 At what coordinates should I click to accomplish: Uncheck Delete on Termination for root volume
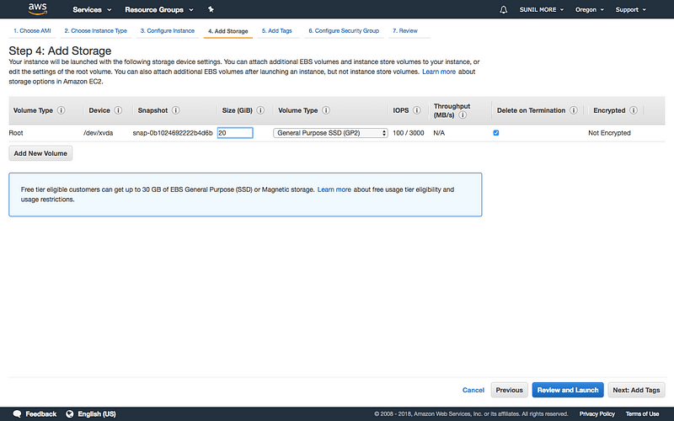[x=496, y=133]
